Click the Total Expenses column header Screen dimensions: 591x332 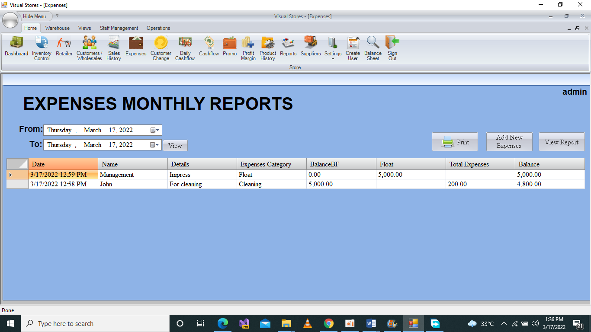480,164
